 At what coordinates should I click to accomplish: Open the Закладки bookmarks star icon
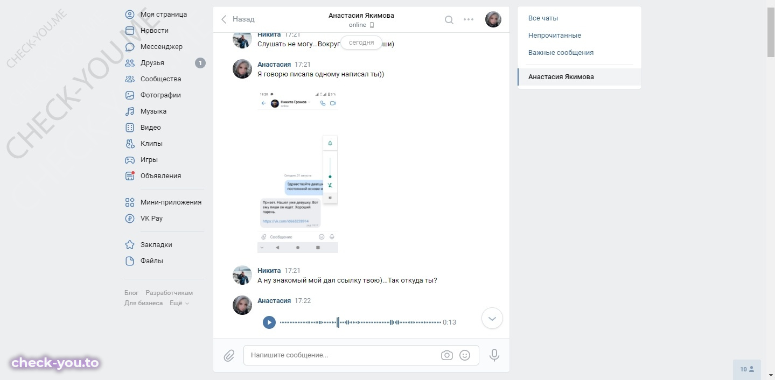coord(130,245)
